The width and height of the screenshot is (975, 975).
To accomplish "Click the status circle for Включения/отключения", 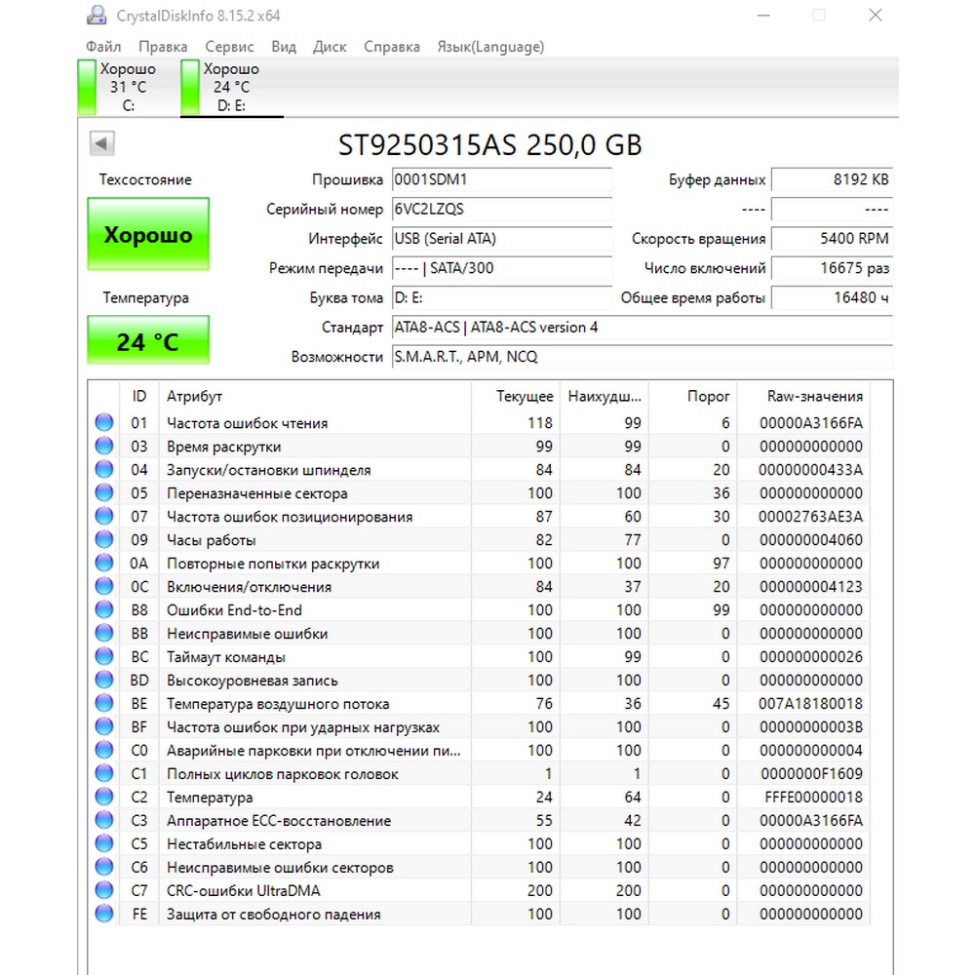I will coord(104,587).
